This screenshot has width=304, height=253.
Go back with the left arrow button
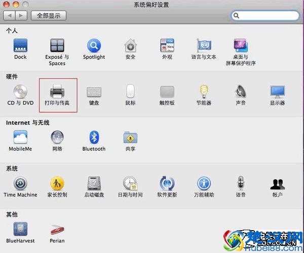pyautogui.click(x=9, y=16)
